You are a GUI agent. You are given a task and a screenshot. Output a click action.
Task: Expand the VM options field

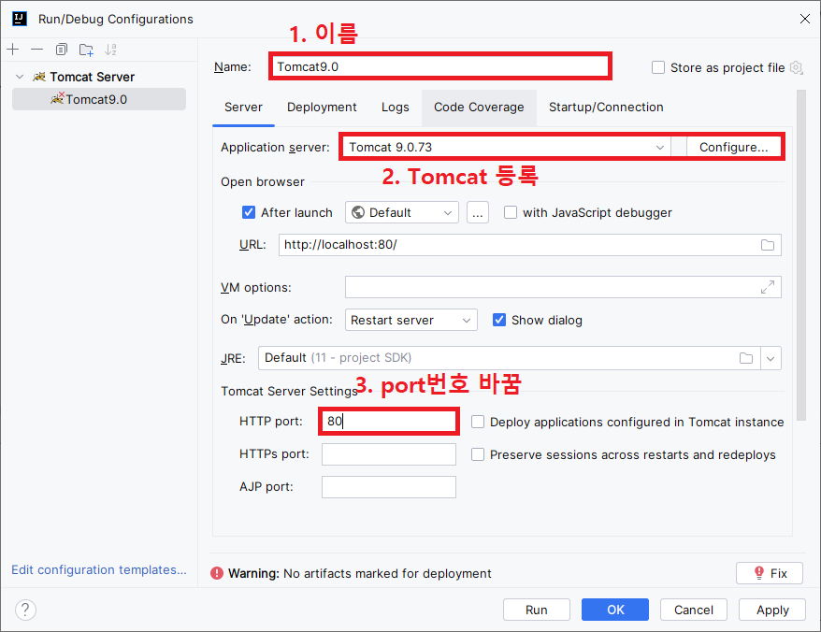767,287
